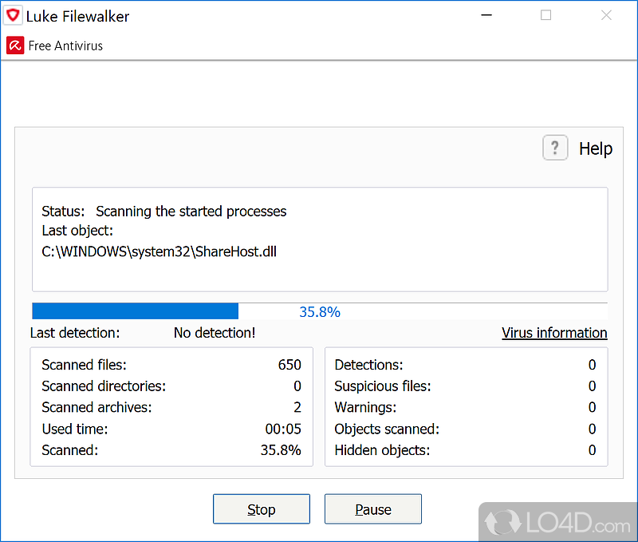
Task: Pause the current scan
Action: (x=372, y=509)
